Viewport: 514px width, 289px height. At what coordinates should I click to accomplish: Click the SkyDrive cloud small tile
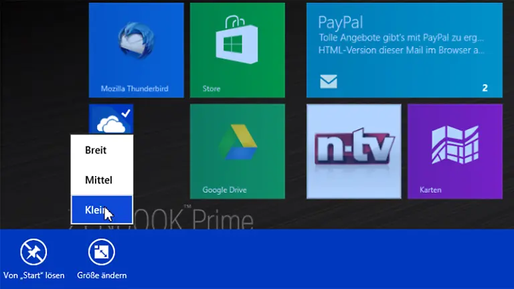pos(107,122)
